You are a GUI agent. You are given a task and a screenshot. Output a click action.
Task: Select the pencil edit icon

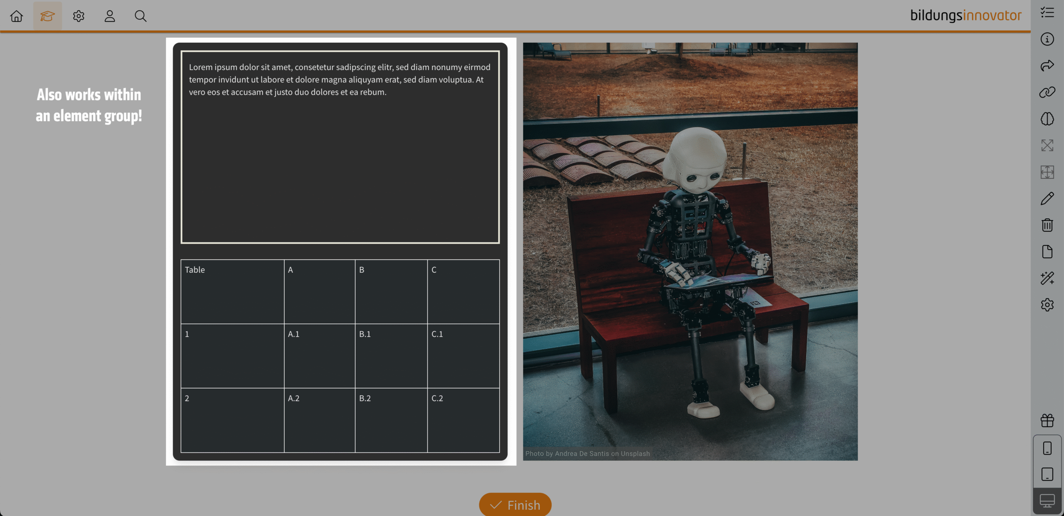click(x=1047, y=198)
